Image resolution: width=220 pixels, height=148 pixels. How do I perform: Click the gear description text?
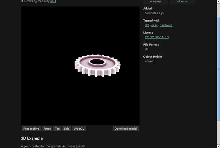pos(53,146)
